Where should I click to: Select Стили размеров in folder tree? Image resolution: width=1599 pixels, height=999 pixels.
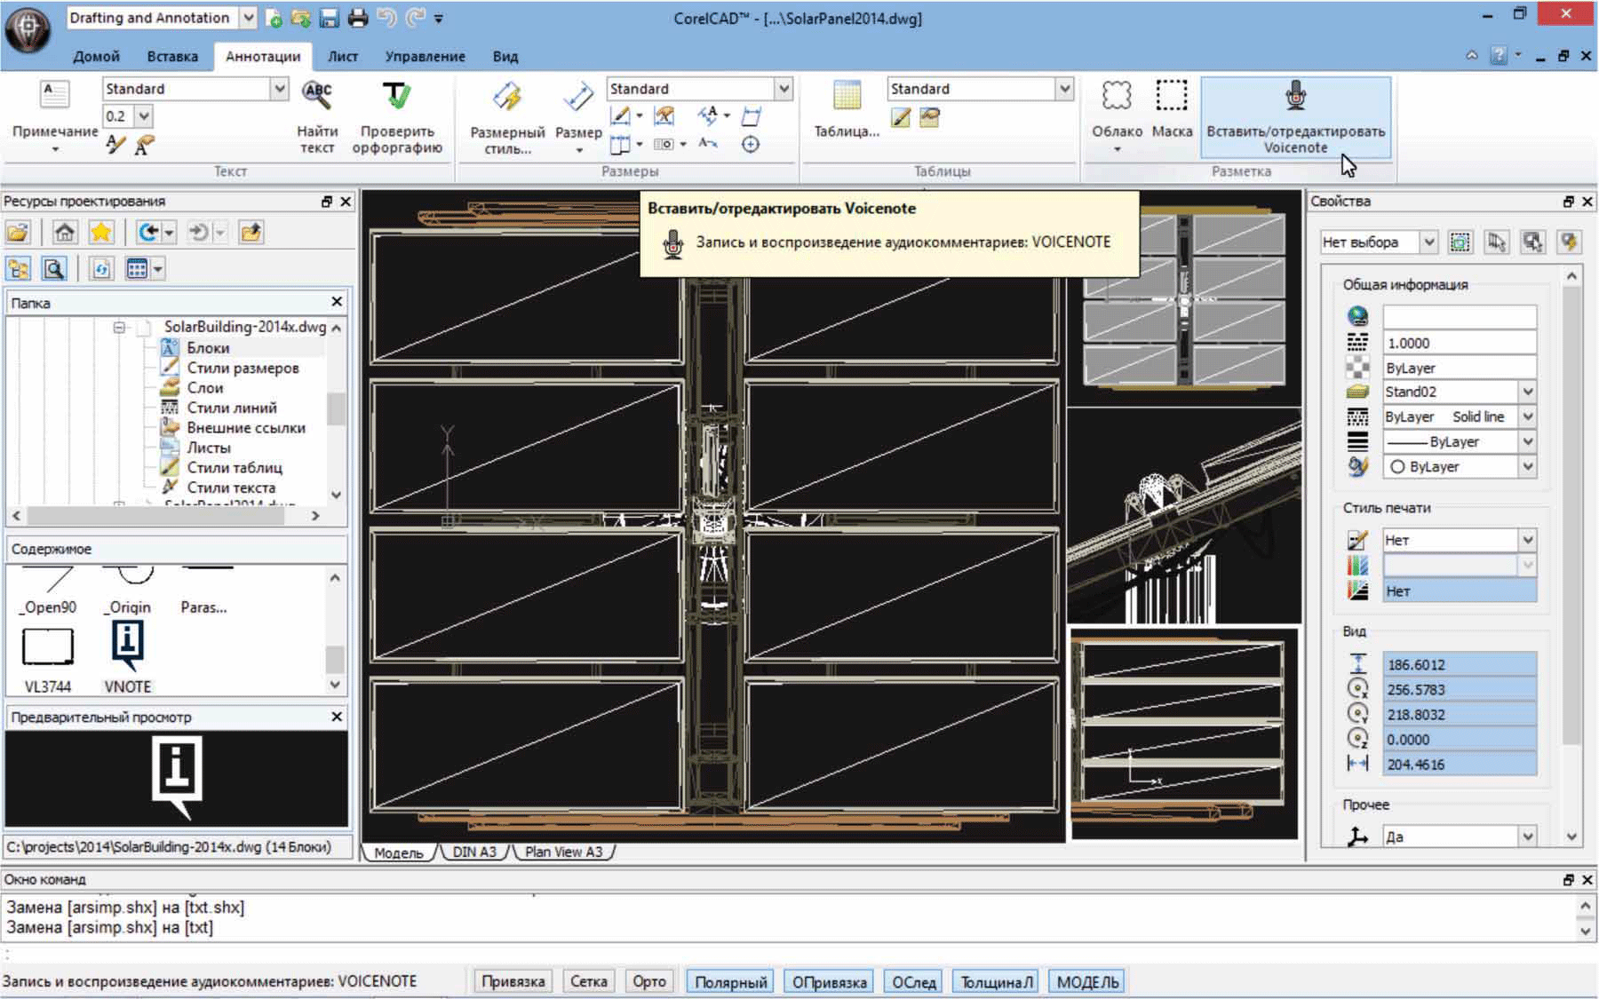[243, 368]
